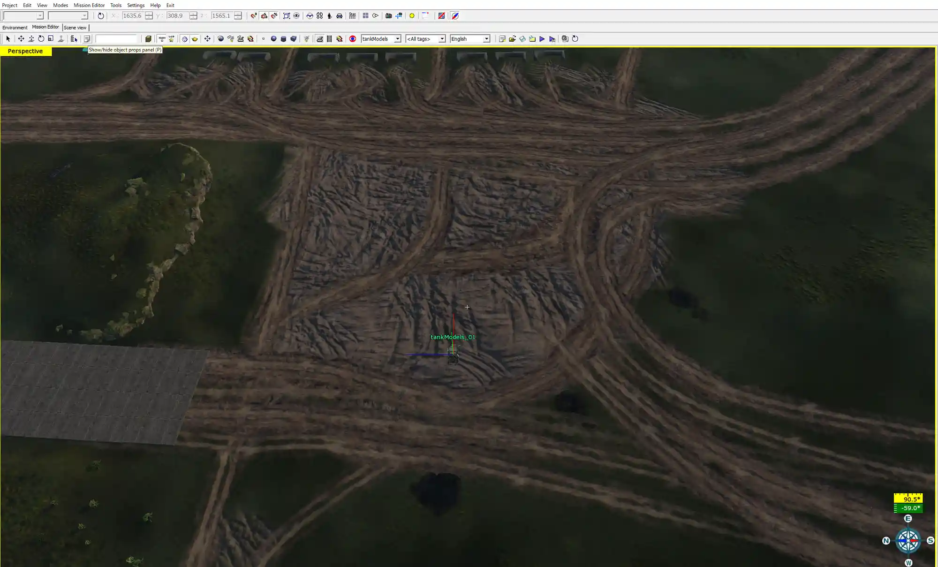The width and height of the screenshot is (938, 567).
Task: Click the Y coordinate field 308.9
Action: (177, 16)
